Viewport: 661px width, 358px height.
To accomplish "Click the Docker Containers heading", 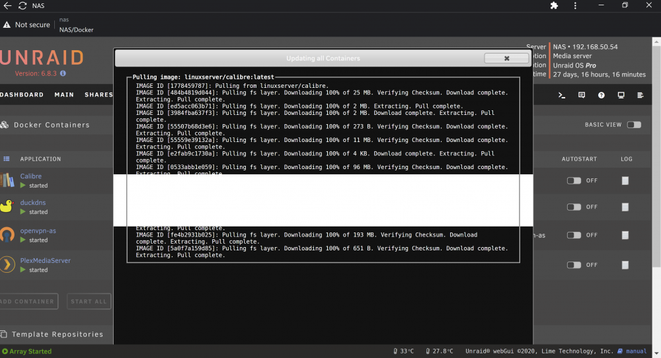I will (52, 125).
